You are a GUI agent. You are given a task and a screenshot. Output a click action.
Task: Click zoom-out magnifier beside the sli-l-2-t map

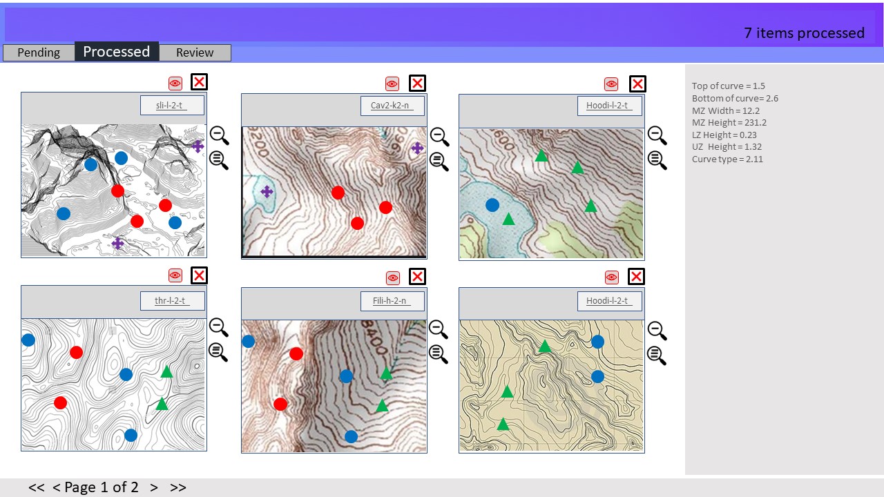click(x=218, y=135)
